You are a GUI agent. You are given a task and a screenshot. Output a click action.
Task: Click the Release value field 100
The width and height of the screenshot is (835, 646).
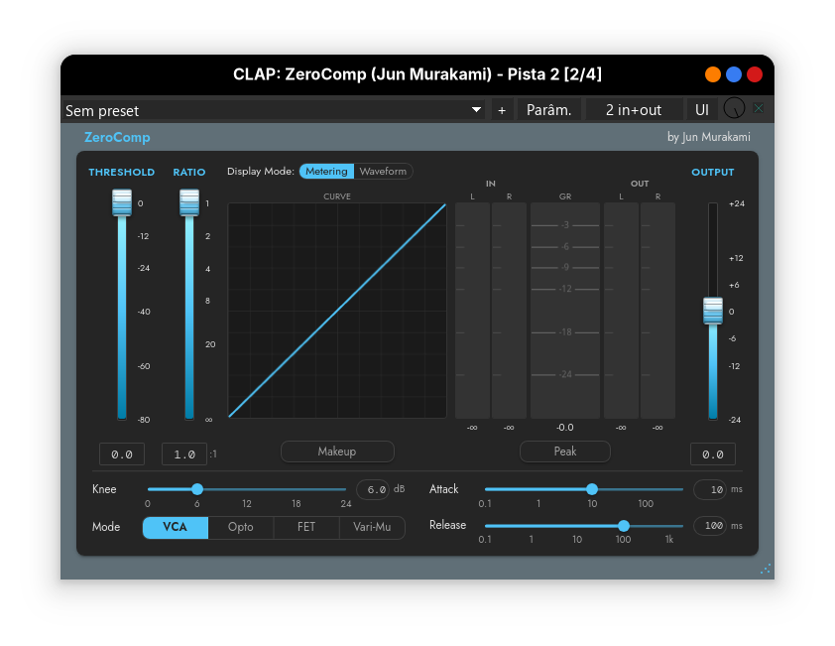[710, 526]
